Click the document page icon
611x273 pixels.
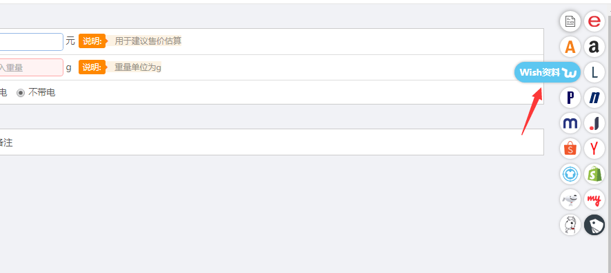coord(570,21)
